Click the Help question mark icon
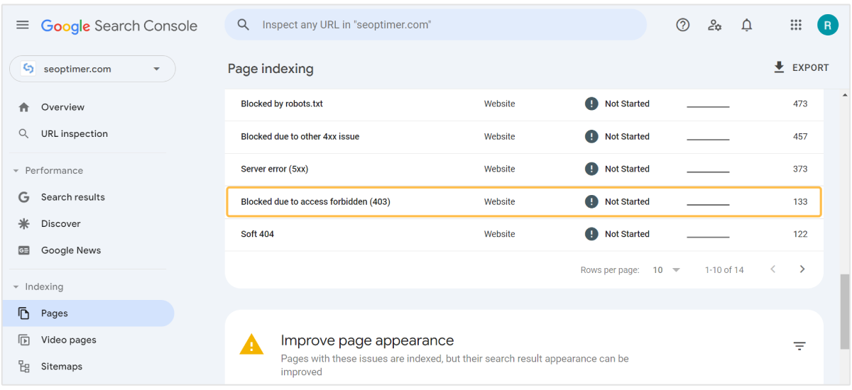852x390 pixels. point(682,25)
